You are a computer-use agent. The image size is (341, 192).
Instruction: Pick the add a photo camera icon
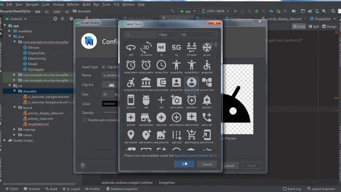point(176,100)
